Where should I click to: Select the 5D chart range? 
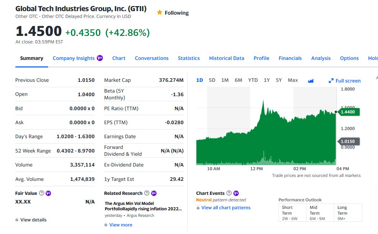click(x=212, y=80)
